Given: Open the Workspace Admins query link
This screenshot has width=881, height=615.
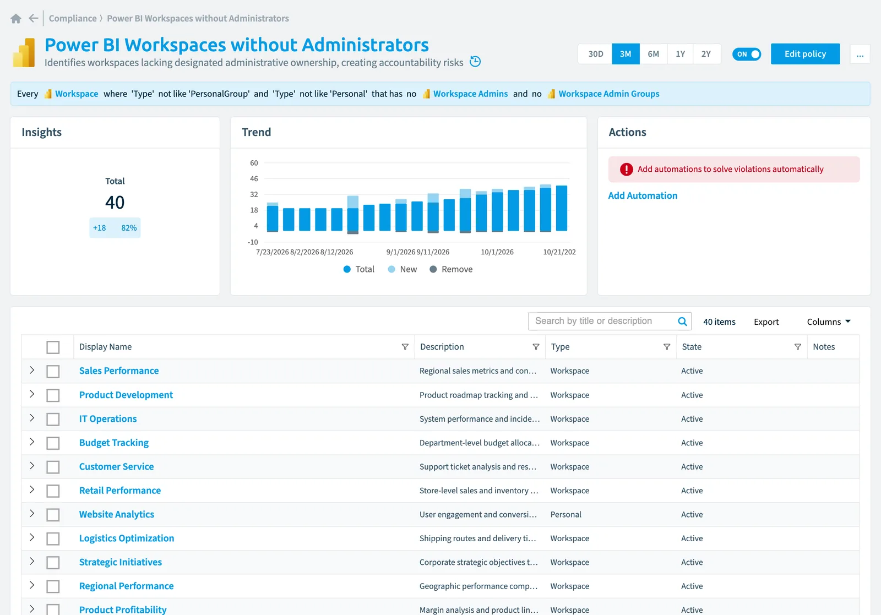Looking at the screenshot, I should coord(471,94).
